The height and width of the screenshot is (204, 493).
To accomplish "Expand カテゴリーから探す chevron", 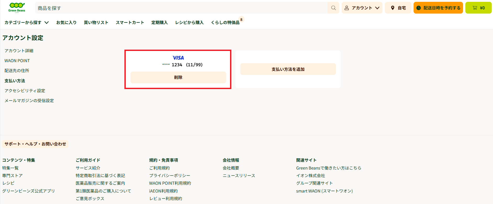I will pyautogui.click(x=47, y=22).
